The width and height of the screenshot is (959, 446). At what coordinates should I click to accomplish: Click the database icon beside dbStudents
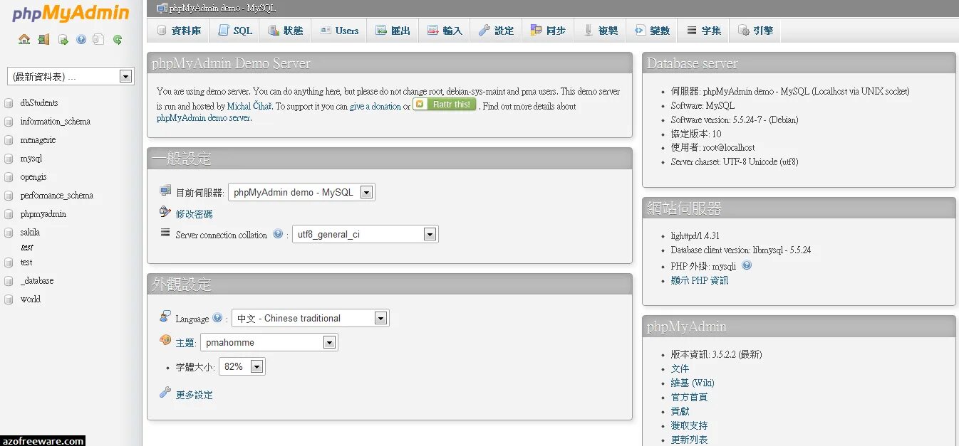click(9, 103)
